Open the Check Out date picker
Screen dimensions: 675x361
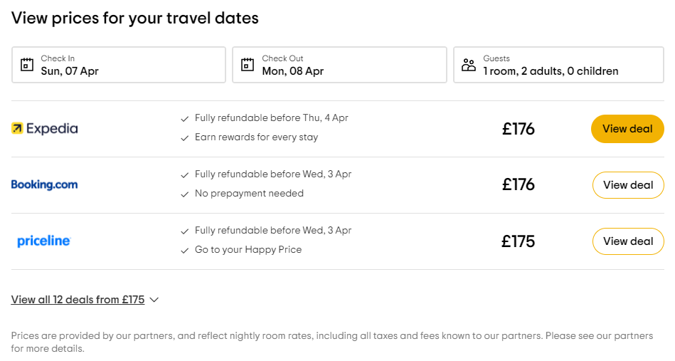coord(339,65)
